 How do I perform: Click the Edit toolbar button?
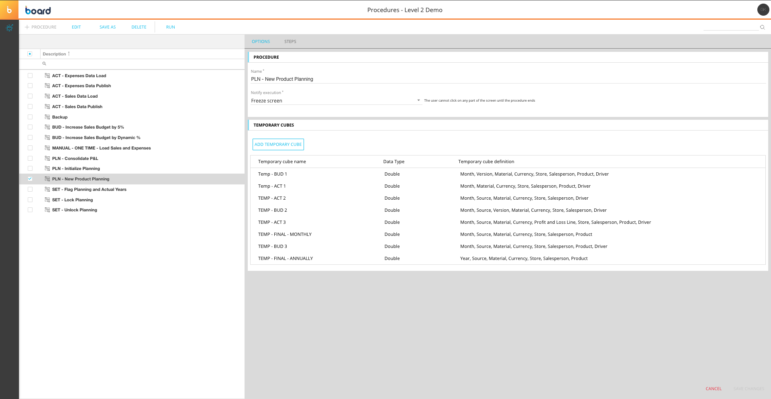coord(76,27)
